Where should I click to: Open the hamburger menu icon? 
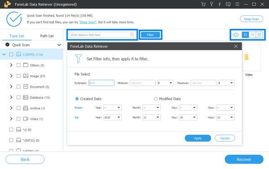point(237,4)
